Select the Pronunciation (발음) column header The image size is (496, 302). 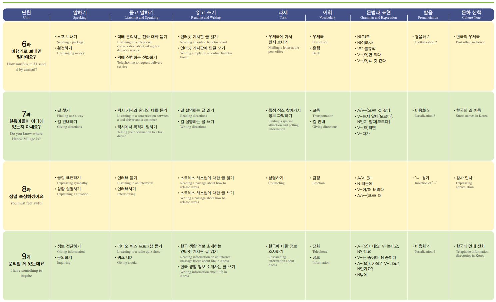point(428,15)
